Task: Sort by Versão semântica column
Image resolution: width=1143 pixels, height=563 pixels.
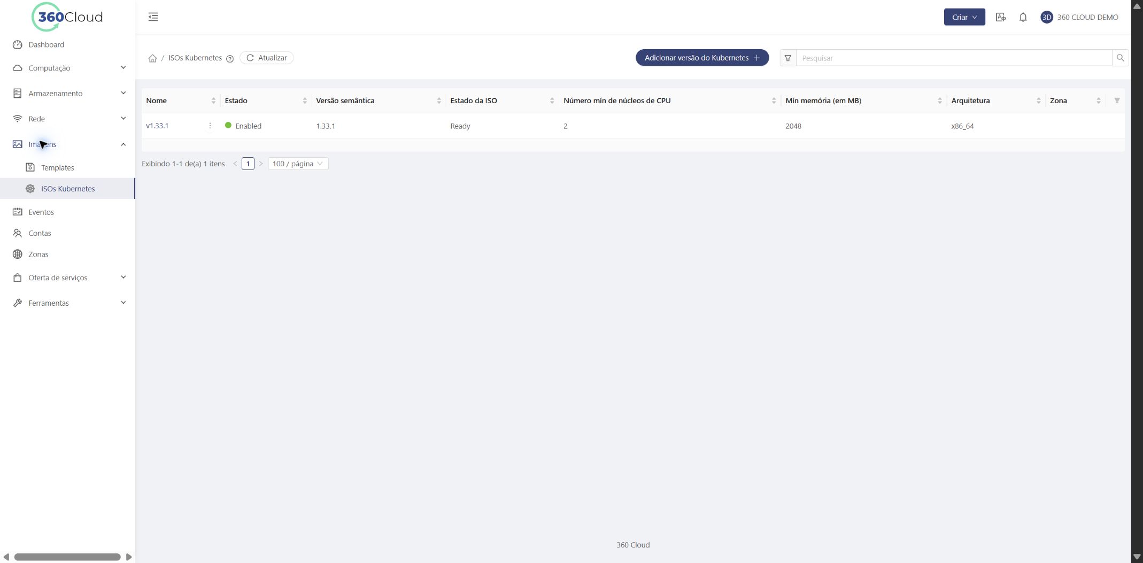Action: point(439,101)
